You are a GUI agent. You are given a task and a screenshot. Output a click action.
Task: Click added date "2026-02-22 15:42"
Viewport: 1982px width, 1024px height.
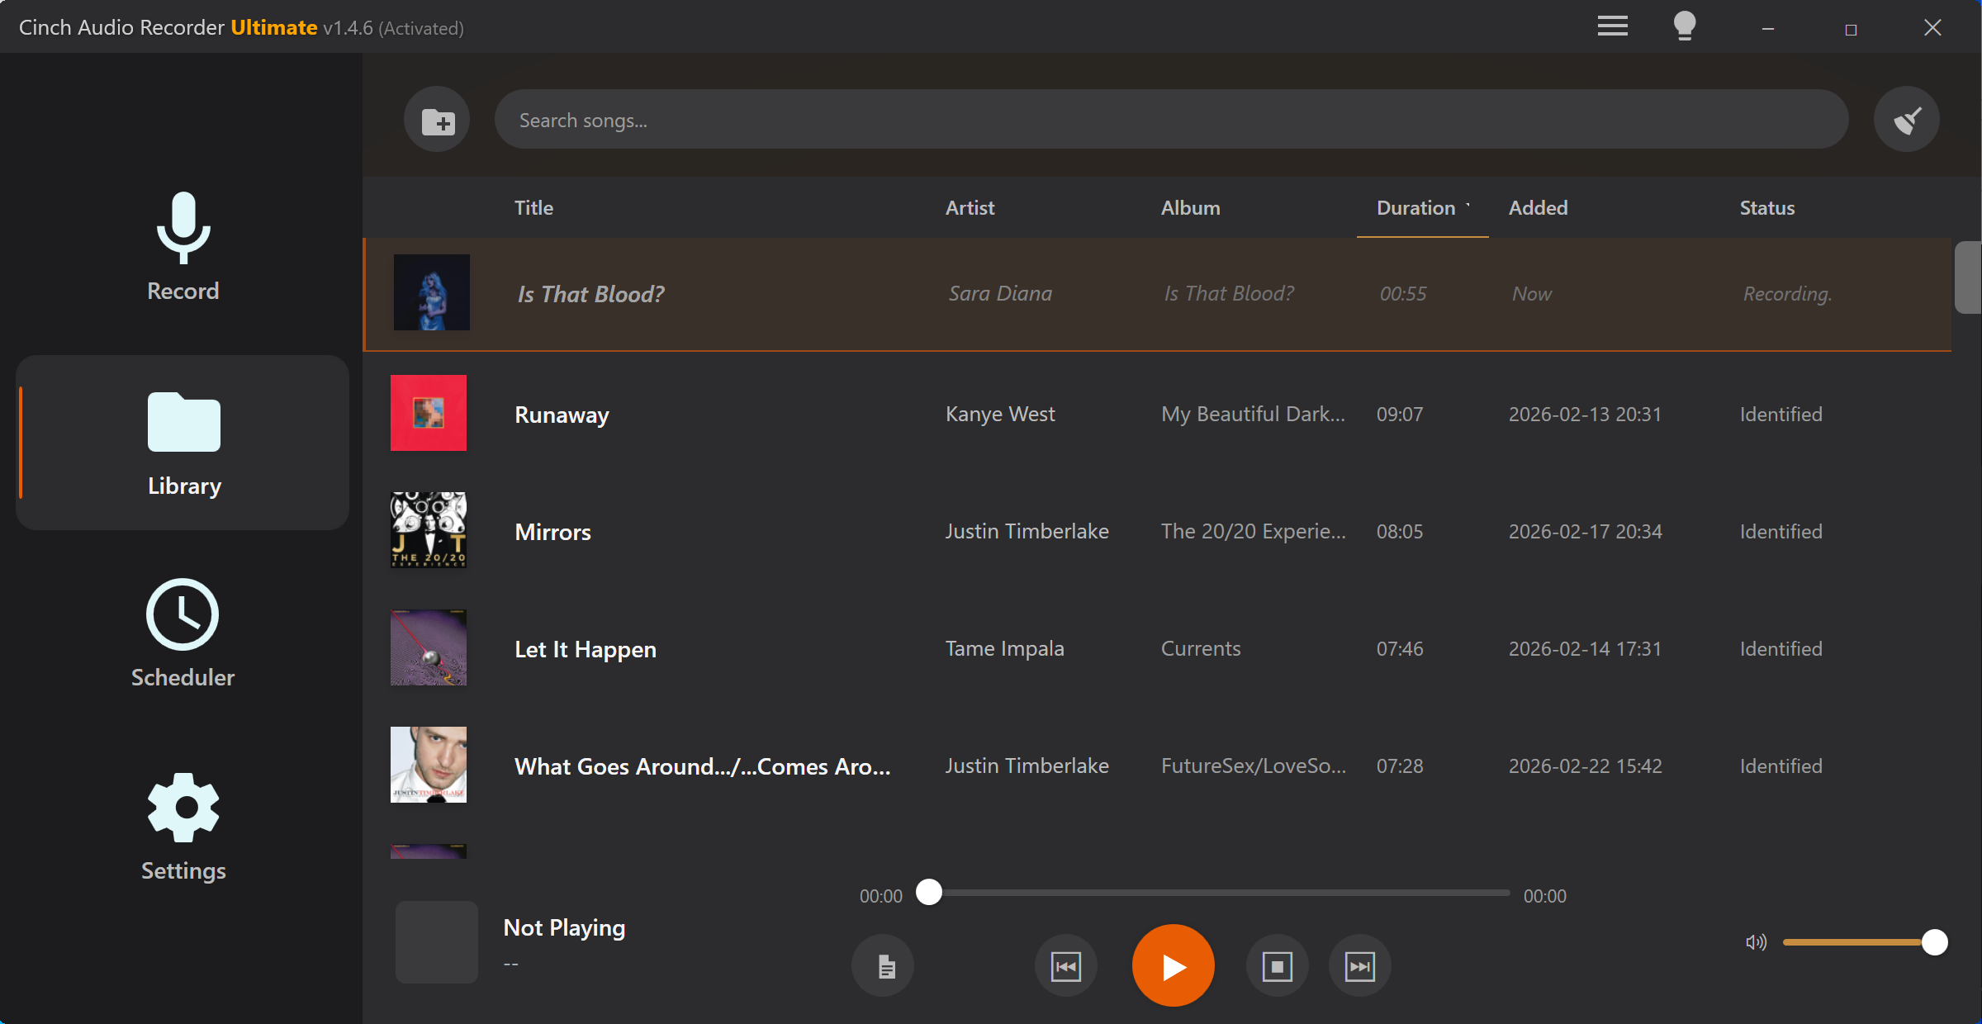click(x=1584, y=766)
